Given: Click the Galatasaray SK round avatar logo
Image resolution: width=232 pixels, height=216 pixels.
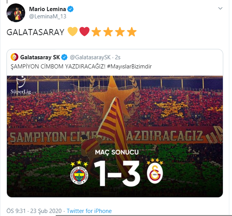Looking at the screenshot, I should [14, 57].
